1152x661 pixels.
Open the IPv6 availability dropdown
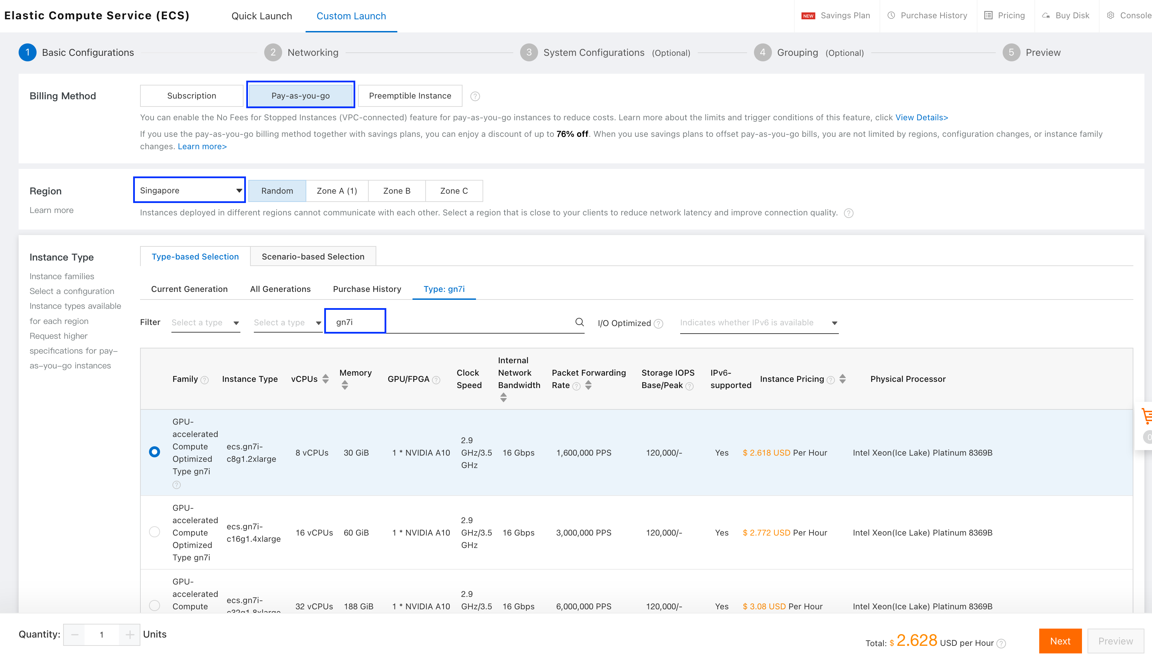pos(758,323)
